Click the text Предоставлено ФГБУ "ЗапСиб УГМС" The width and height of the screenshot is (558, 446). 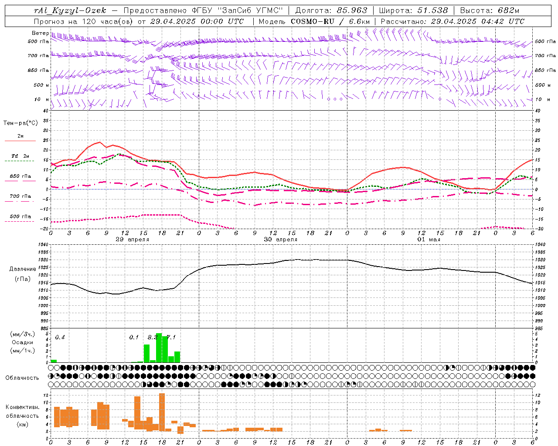pyautogui.click(x=204, y=10)
